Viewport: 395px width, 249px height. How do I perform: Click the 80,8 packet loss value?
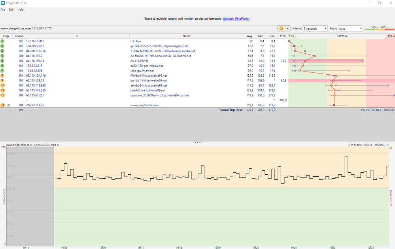[x=283, y=81]
